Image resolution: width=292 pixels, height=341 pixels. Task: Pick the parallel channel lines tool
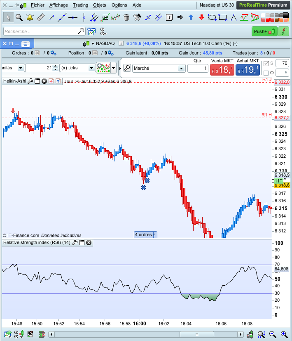pyautogui.click(x=94, y=17)
